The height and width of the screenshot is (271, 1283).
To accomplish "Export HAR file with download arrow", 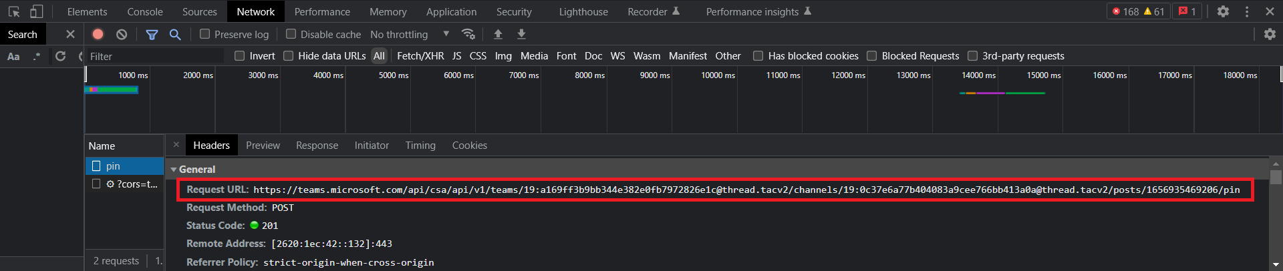I will (x=521, y=34).
